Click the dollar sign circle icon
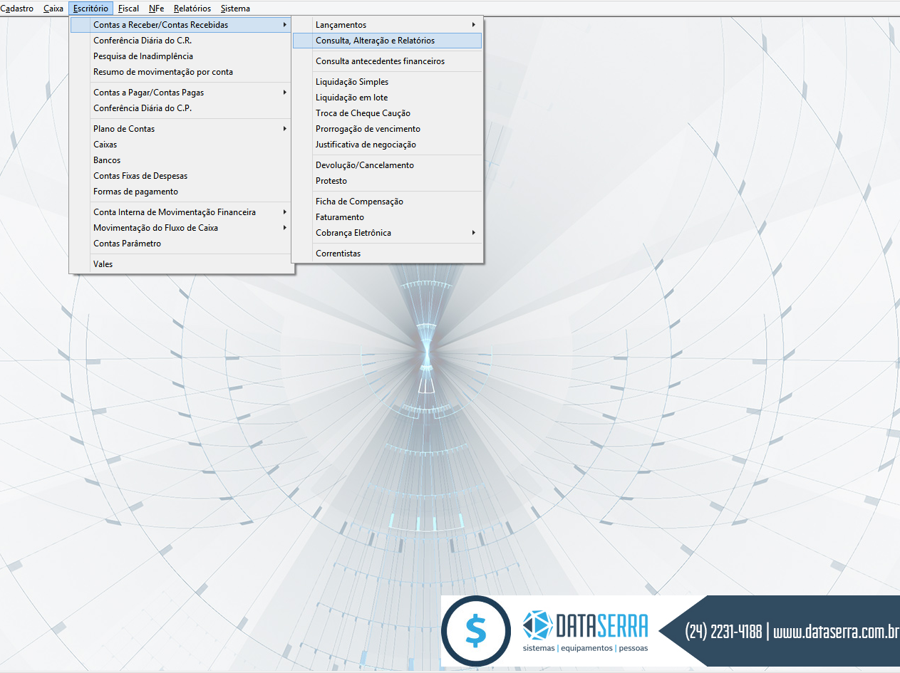 475,631
